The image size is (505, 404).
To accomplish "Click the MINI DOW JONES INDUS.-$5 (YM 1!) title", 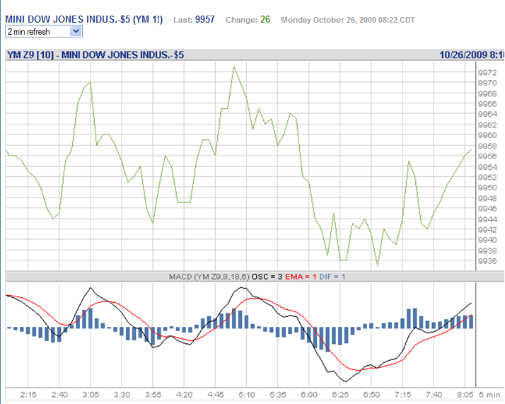I will click(84, 19).
